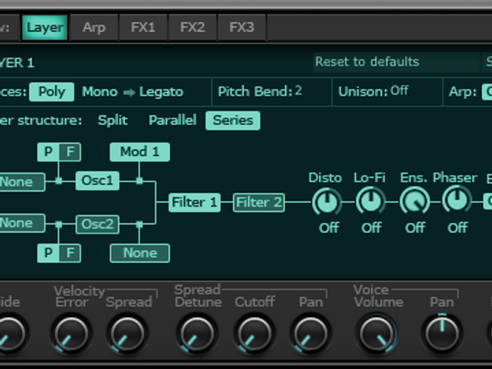Open the Mod 1 selector

(x=140, y=152)
